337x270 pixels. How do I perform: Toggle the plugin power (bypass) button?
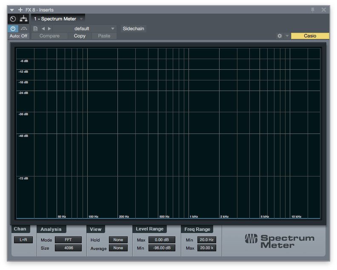tap(13, 29)
